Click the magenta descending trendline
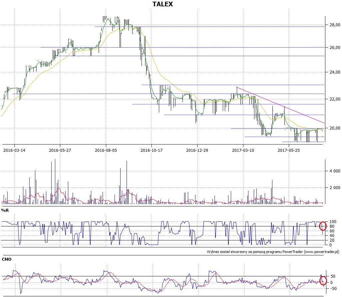Image resolution: width=342 pixels, height=297 pixels. (x=280, y=105)
